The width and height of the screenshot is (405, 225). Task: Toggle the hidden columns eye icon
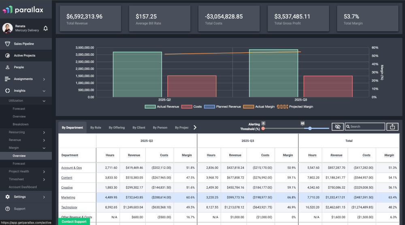coord(337,126)
